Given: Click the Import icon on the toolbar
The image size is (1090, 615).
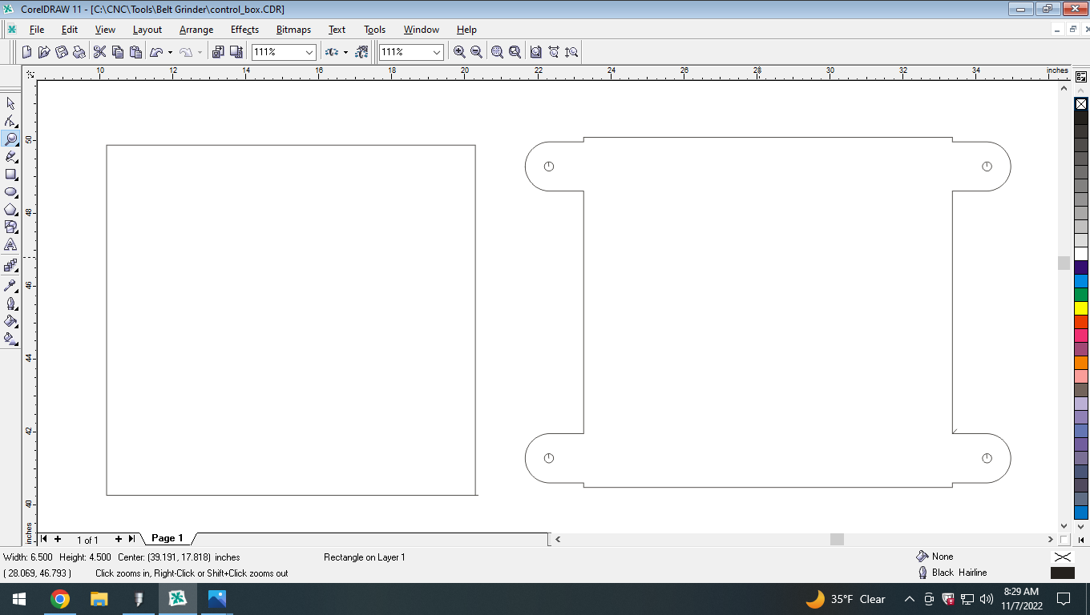Looking at the screenshot, I should [x=219, y=51].
